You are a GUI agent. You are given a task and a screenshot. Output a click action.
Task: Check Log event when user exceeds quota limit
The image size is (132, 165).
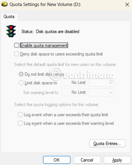pos(20,115)
